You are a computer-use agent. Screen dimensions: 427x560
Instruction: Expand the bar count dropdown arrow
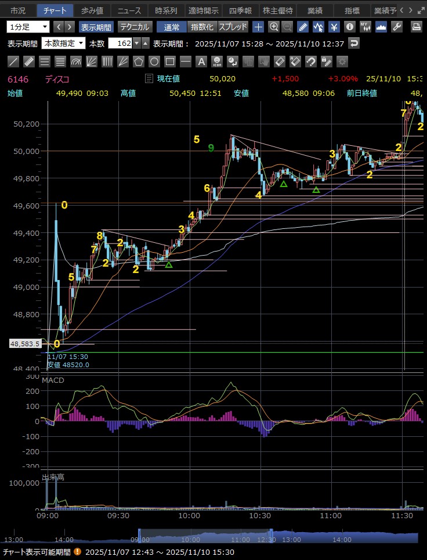tap(136, 44)
